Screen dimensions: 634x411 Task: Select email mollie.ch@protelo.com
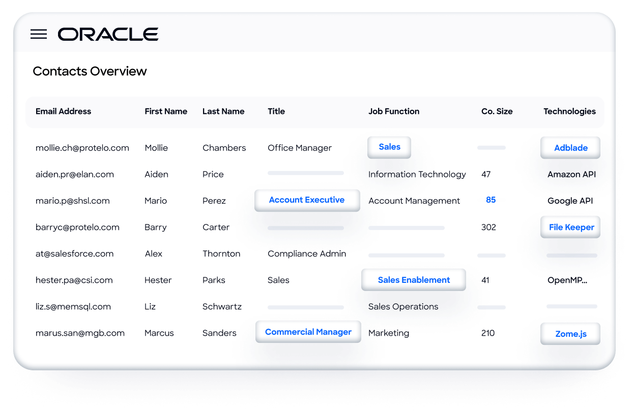tap(82, 148)
